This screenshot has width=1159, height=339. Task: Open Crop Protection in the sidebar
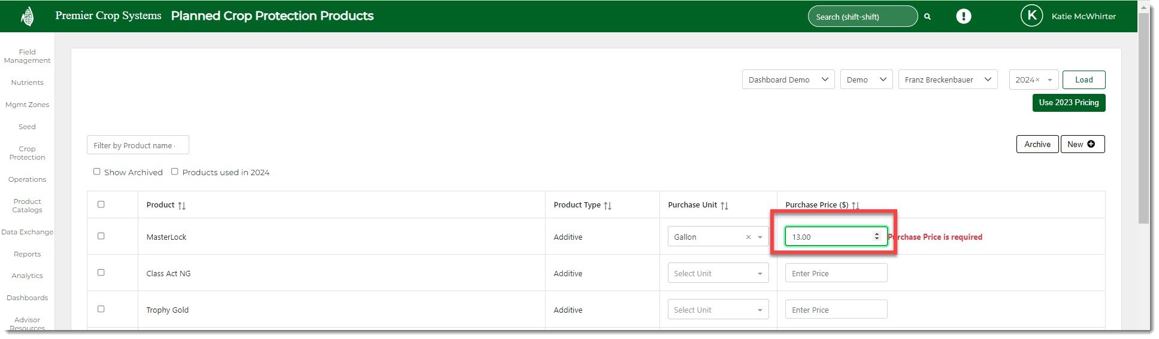pyautogui.click(x=27, y=153)
